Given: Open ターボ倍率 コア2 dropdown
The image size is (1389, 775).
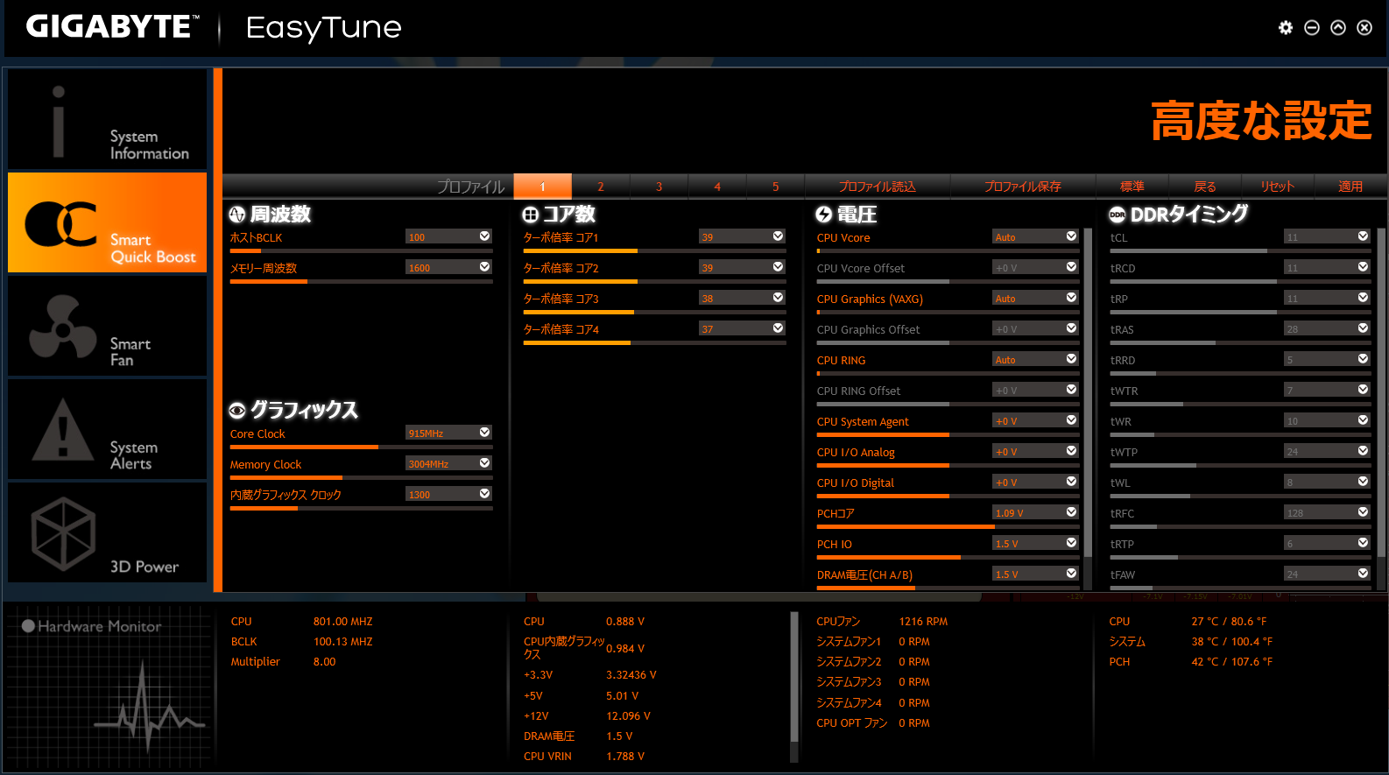Looking at the screenshot, I should tap(743, 268).
